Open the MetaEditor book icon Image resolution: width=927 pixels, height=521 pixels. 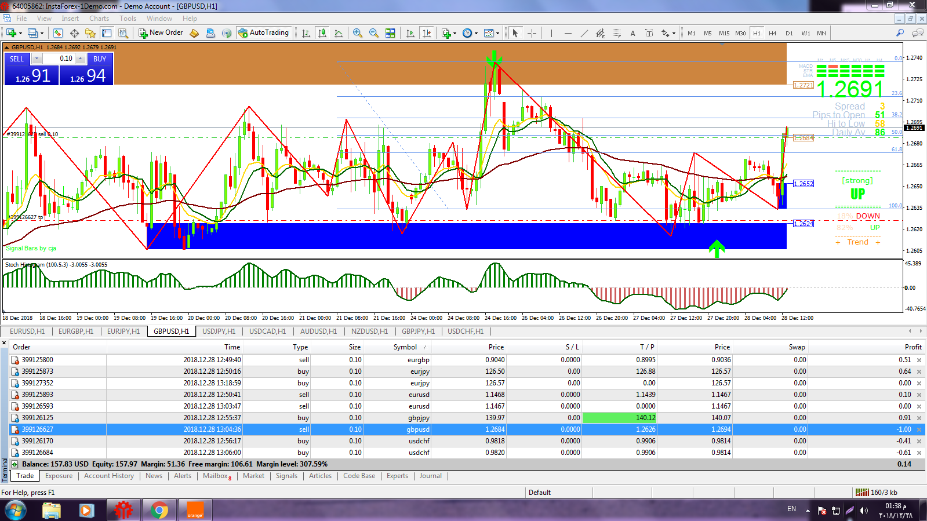coord(194,33)
